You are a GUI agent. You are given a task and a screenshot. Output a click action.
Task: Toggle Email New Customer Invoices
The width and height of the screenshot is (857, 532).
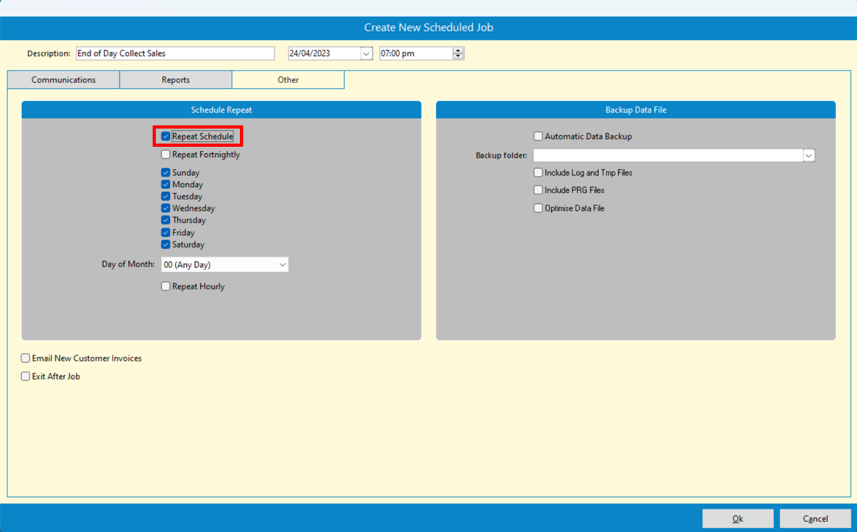[x=26, y=358]
